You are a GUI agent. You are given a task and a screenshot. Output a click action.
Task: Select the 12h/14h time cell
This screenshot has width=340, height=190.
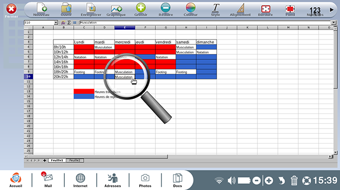click(x=63, y=57)
